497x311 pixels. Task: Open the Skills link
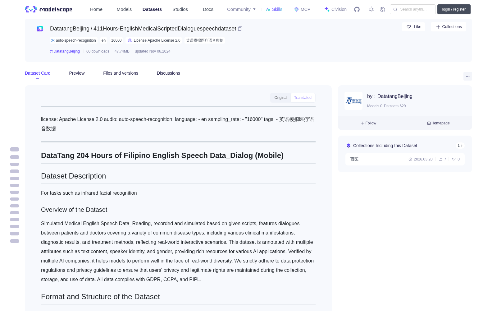274,9
